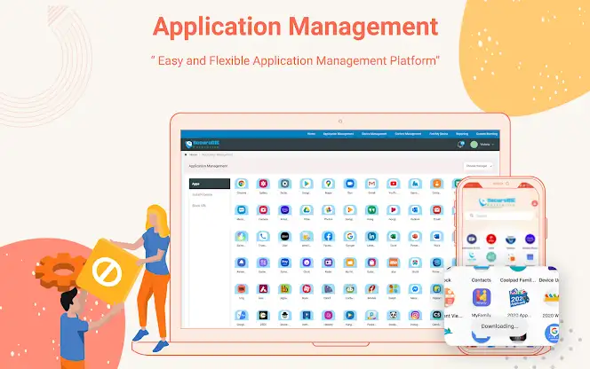This screenshot has height=369, width=590.
Task: Open the PowerPoint app icon
Action: (415, 236)
